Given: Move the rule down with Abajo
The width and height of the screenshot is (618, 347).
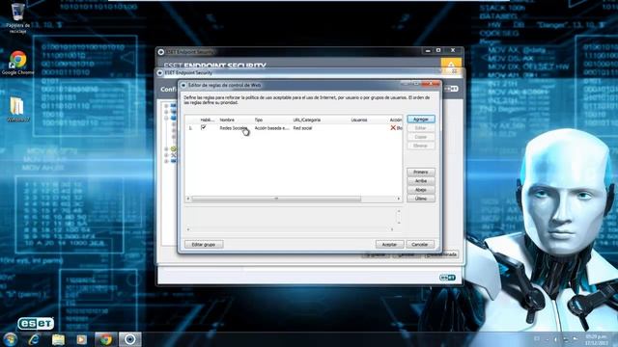Looking at the screenshot, I should click(x=421, y=190).
